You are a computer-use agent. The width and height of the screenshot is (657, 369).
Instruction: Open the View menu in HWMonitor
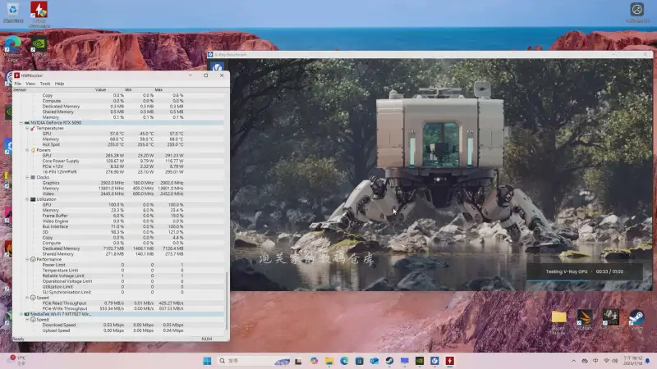tap(30, 84)
